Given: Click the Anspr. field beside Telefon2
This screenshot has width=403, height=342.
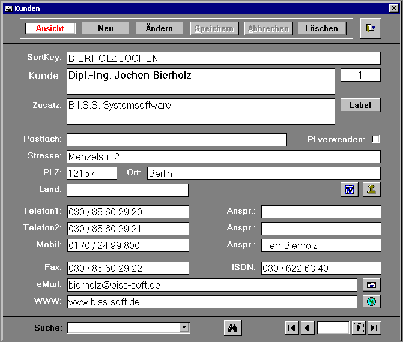Looking at the screenshot, I should tap(321, 229).
